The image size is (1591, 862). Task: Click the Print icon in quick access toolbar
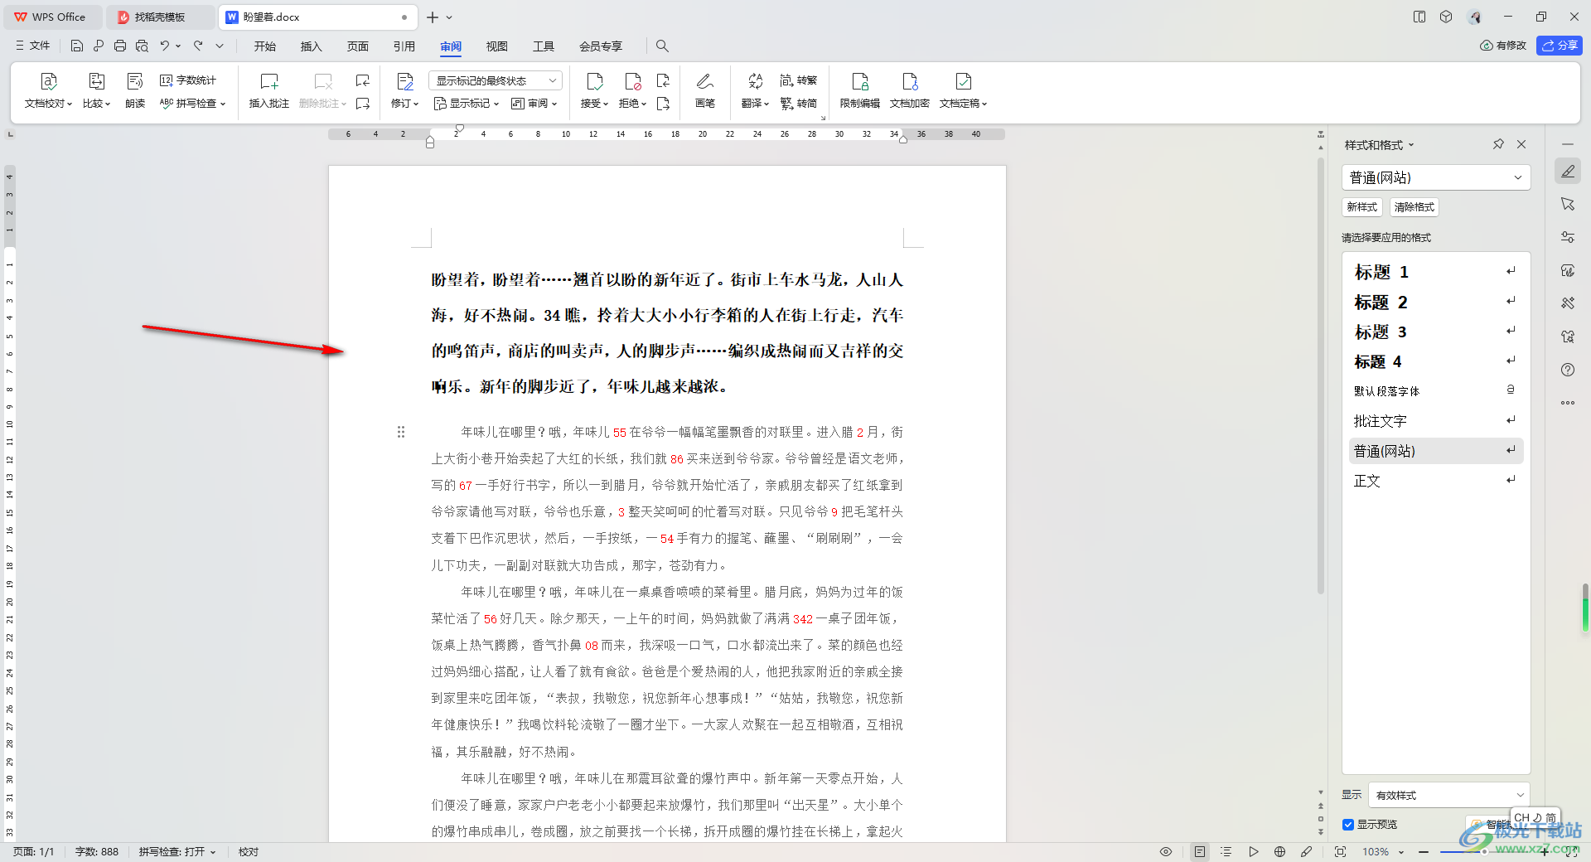tap(120, 46)
